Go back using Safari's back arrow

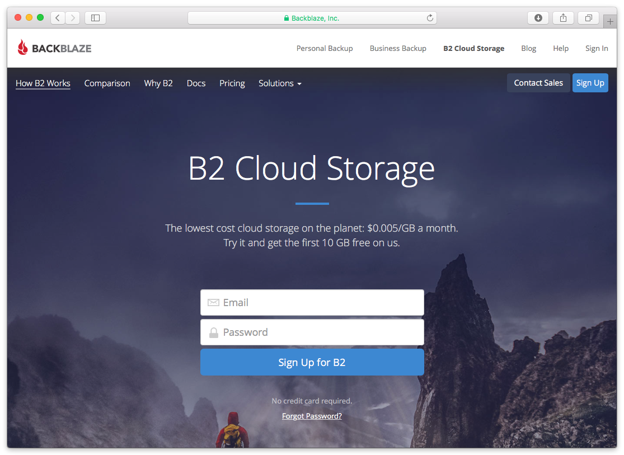click(x=58, y=18)
